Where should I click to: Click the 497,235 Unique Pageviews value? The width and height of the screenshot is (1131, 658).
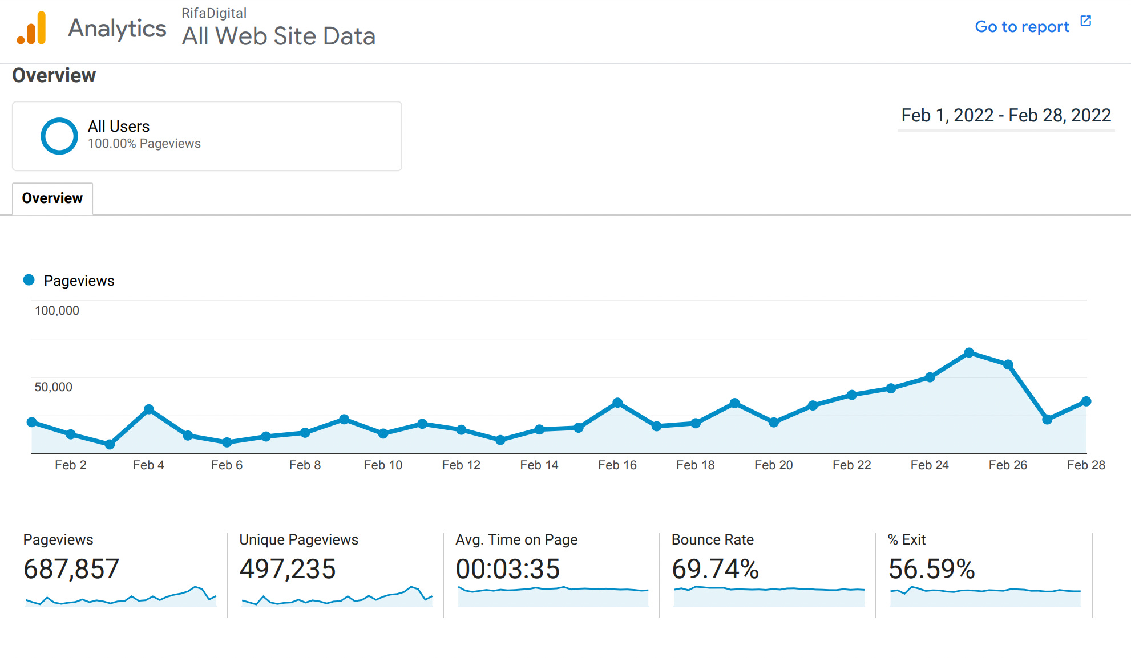point(288,569)
